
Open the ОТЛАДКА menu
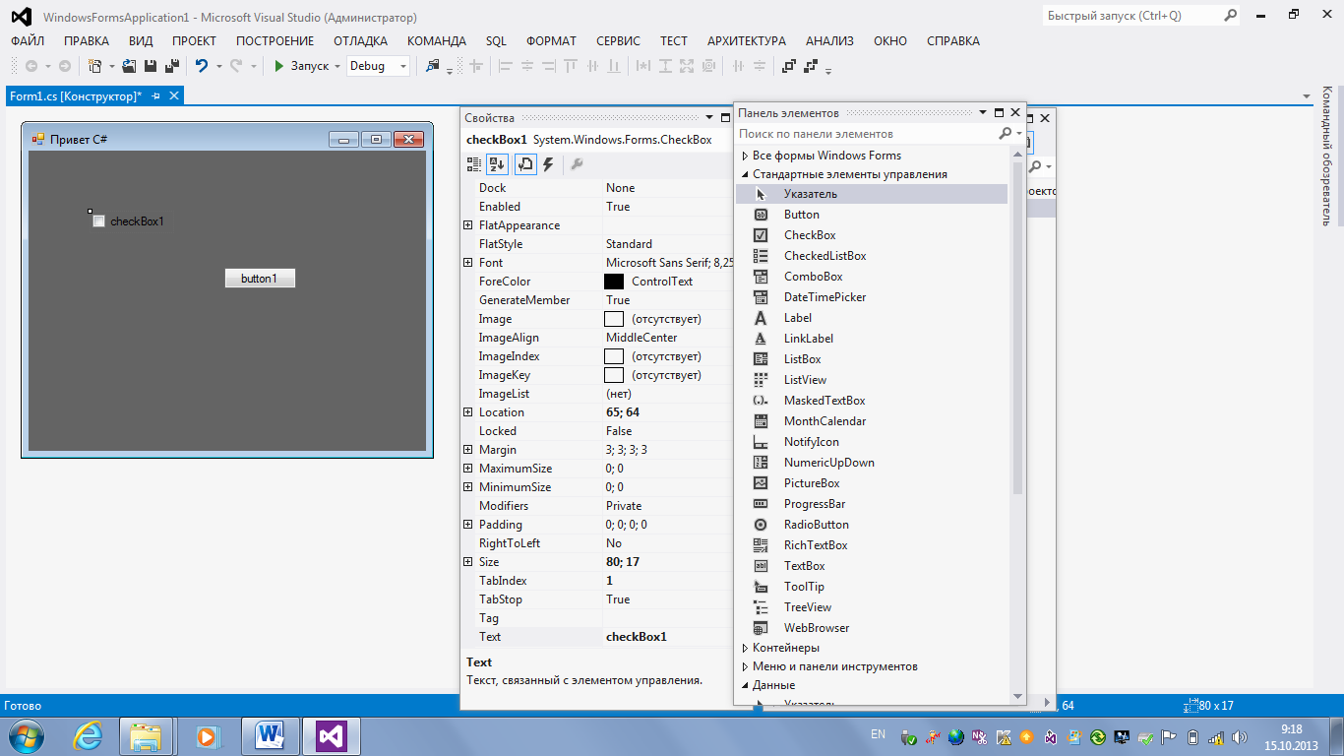click(360, 41)
